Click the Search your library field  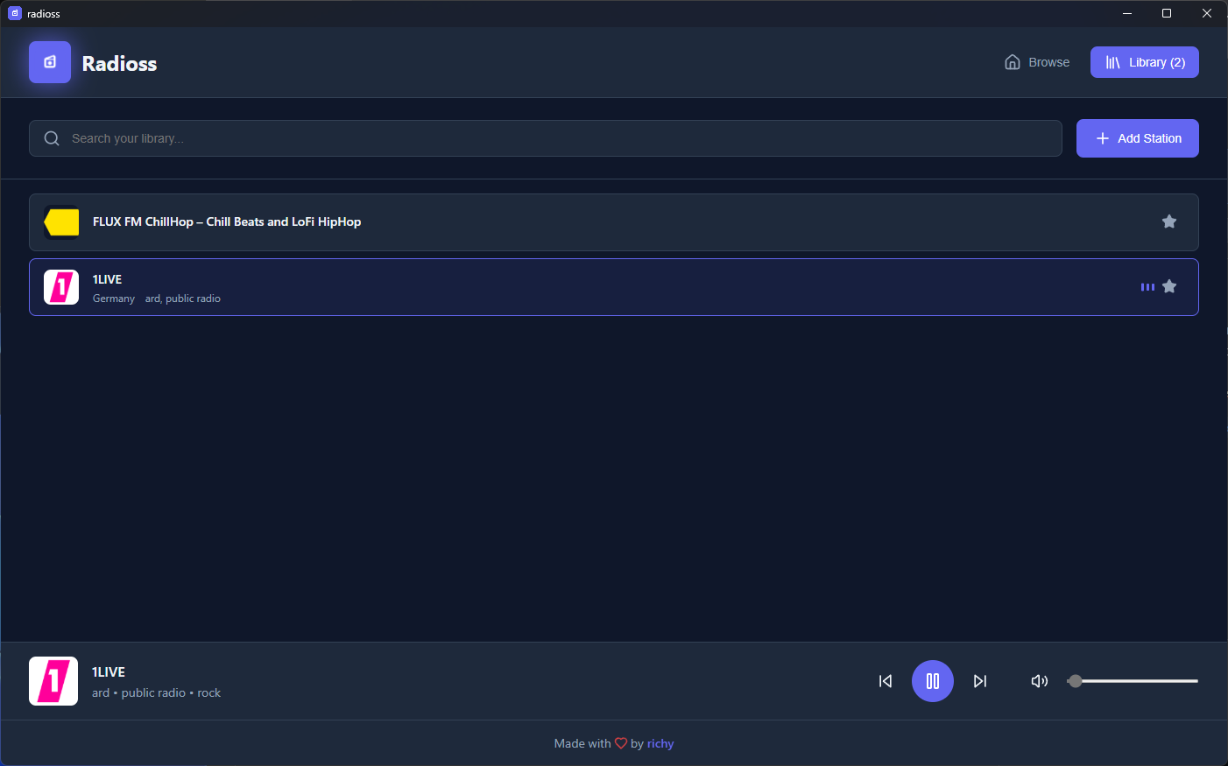coord(546,138)
